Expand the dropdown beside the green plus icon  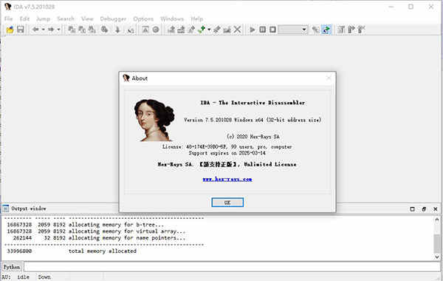click(x=209, y=30)
